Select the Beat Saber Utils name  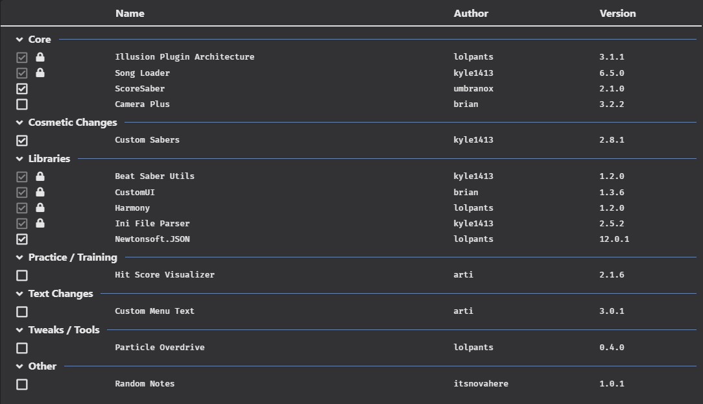(155, 176)
